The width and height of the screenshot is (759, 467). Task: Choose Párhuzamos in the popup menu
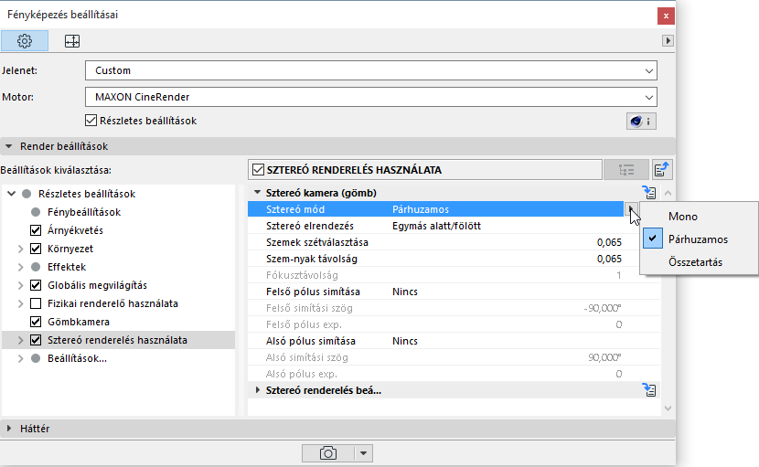(x=699, y=239)
